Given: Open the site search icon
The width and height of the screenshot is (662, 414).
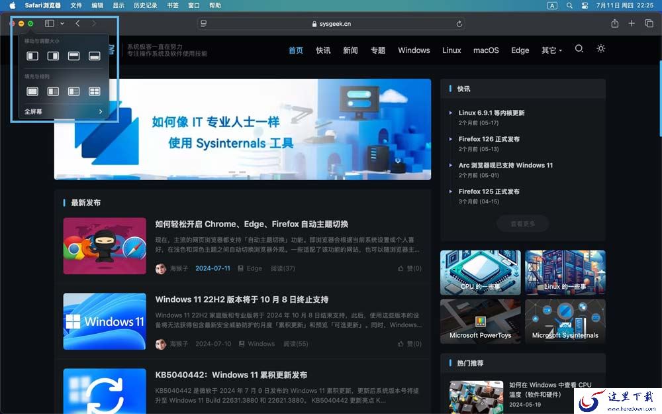Looking at the screenshot, I should coord(579,48).
